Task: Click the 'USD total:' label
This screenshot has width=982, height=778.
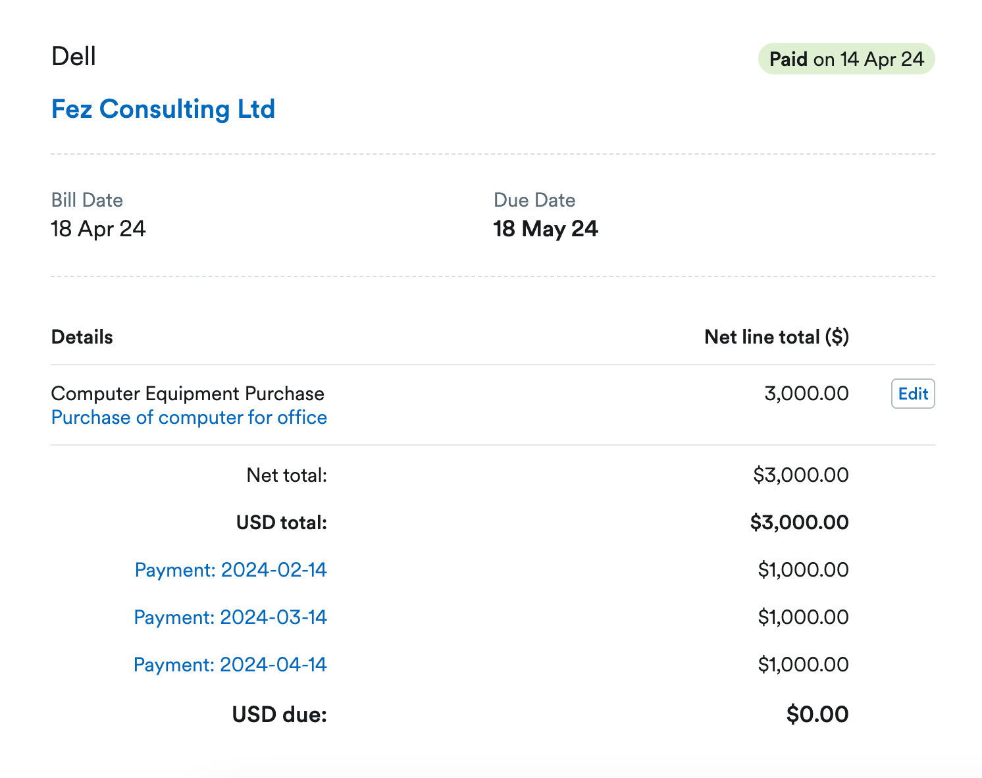Action: click(282, 523)
